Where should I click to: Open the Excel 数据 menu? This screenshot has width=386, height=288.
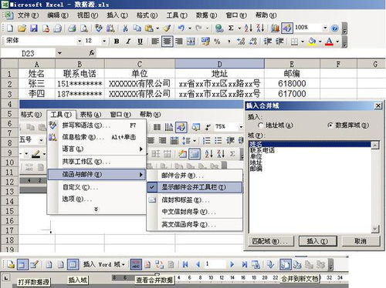point(207,15)
